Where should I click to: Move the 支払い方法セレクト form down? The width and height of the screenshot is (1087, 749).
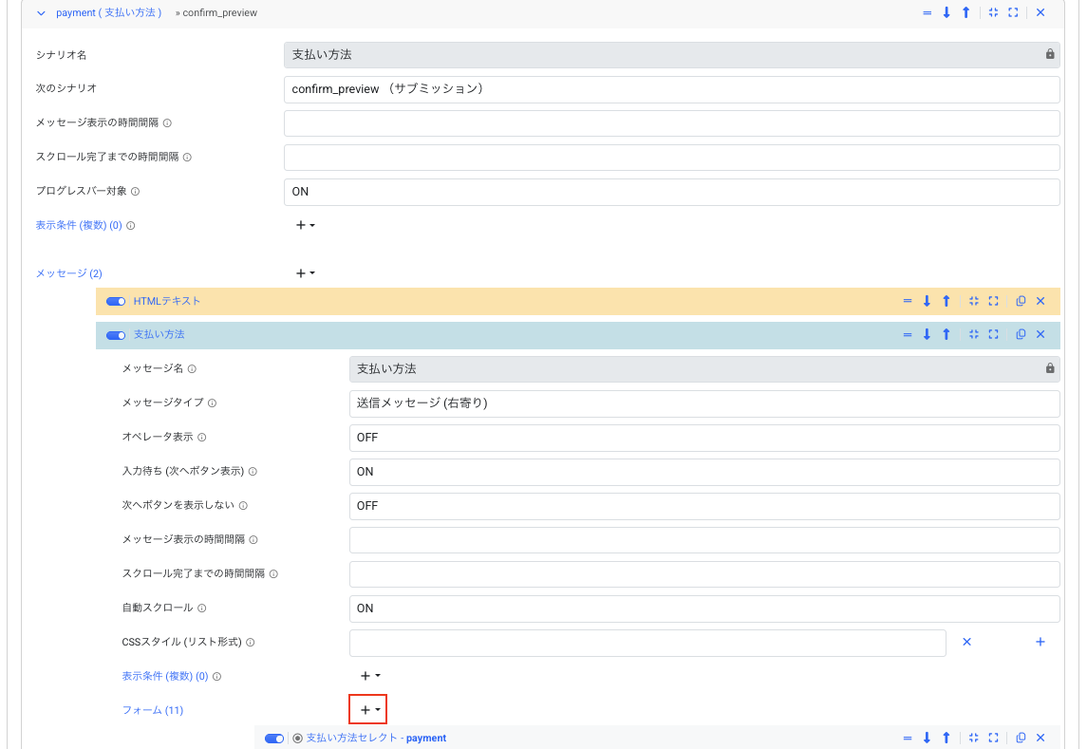coord(927,738)
